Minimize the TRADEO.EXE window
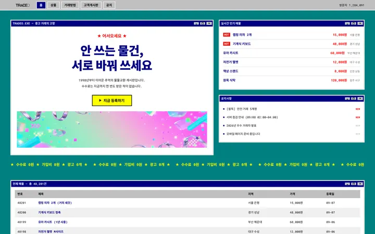Image resolution: width=375 pixels, height=234 pixels. point(196,23)
